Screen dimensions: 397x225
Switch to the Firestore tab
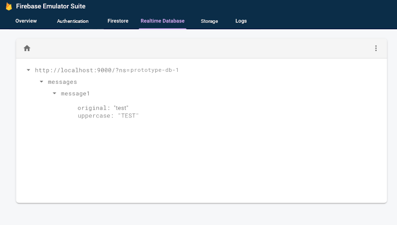(118, 21)
